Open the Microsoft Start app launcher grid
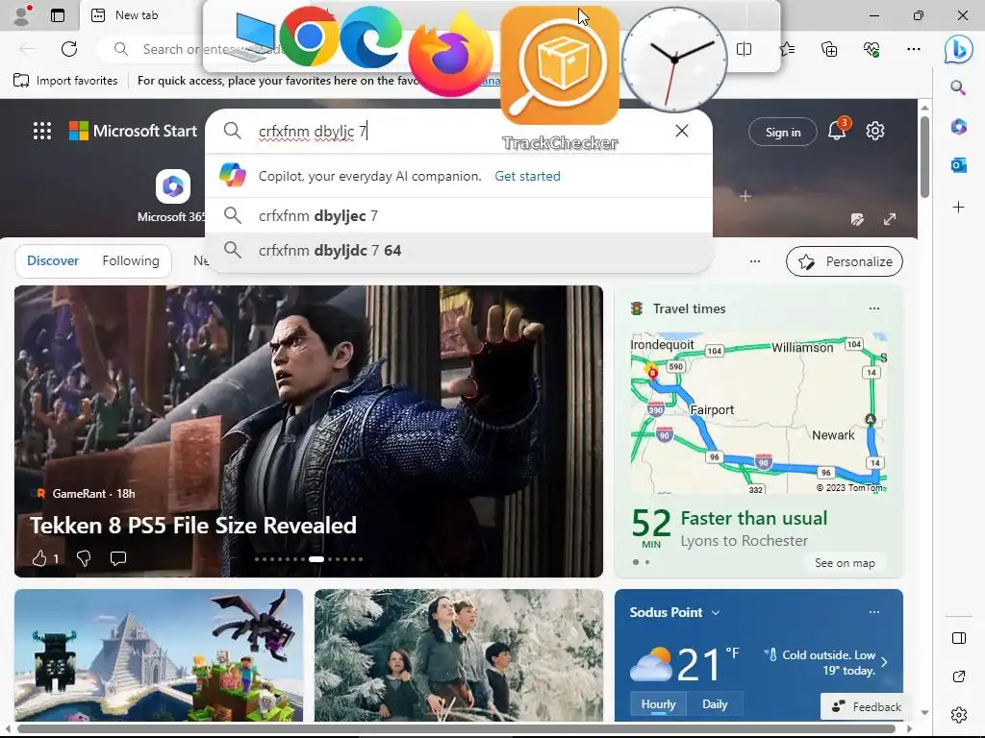This screenshot has width=985, height=738. pos(42,131)
